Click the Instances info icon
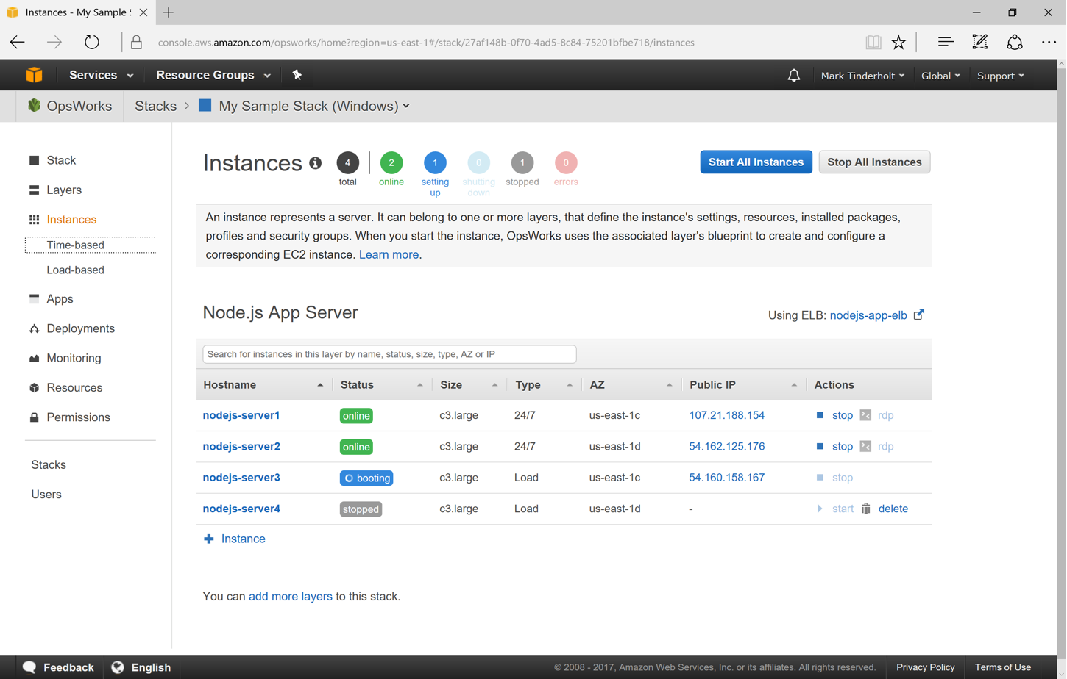Viewport: 1067px width, 679px height. tap(316, 163)
